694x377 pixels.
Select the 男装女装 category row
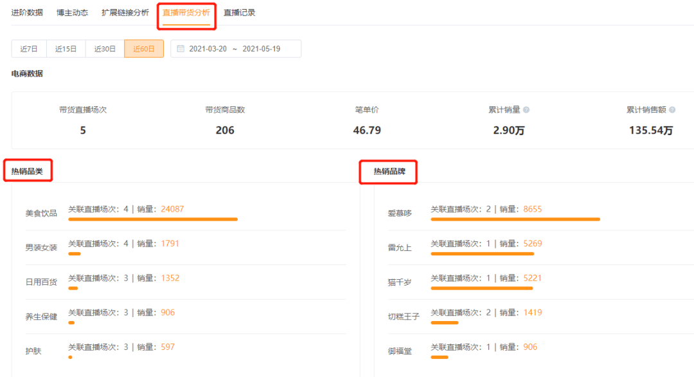point(42,248)
